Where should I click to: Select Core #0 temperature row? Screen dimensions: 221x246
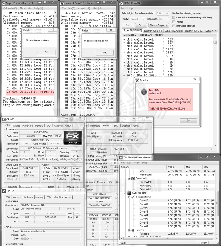pos(168,201)
